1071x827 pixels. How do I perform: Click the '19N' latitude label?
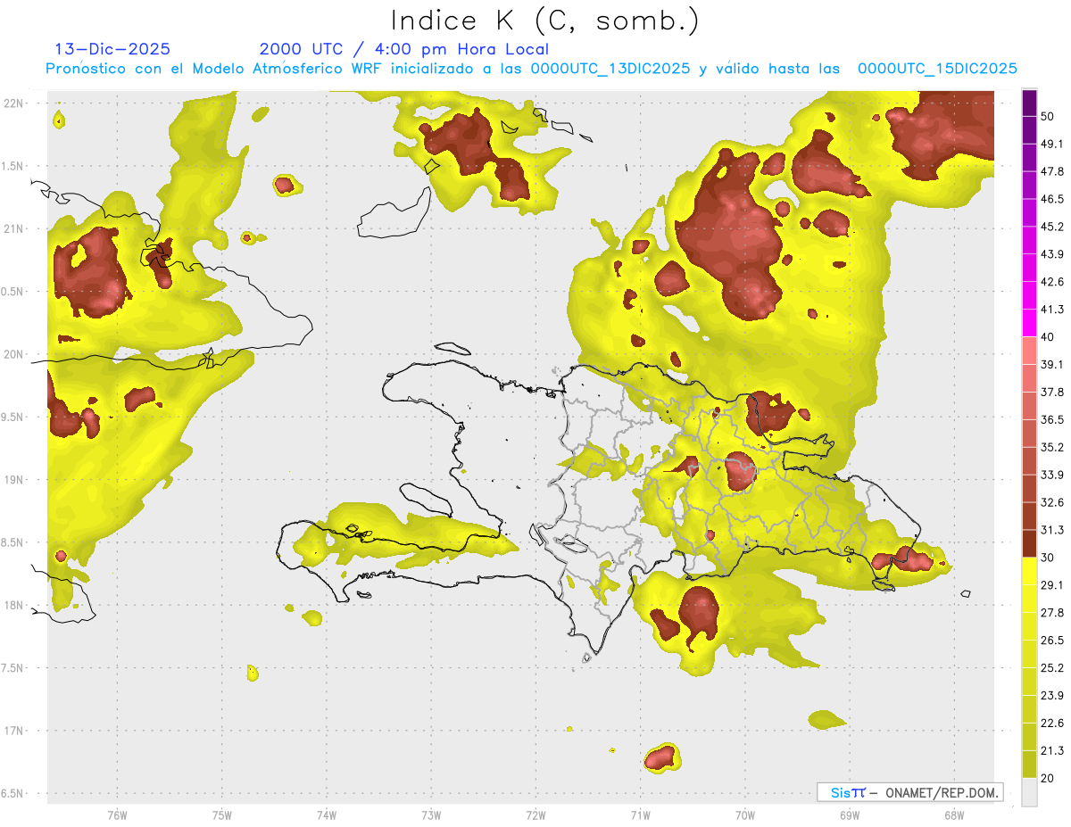pos(13,480)
